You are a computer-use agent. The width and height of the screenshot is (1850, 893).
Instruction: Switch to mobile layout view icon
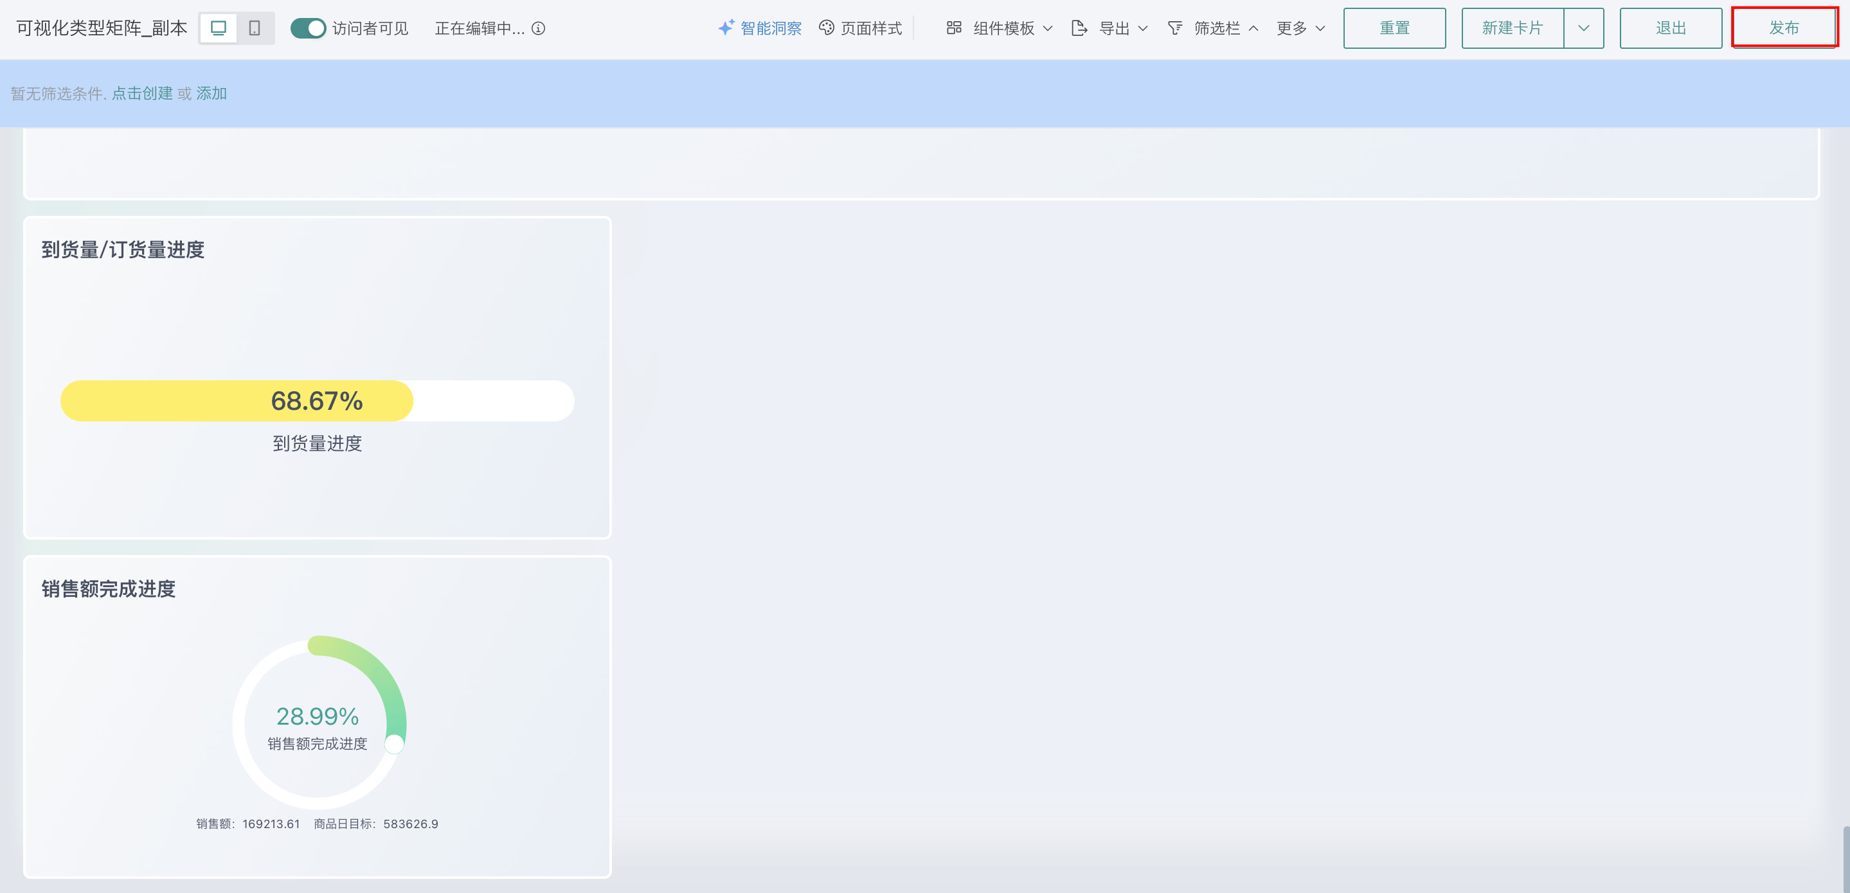(255, 28)
